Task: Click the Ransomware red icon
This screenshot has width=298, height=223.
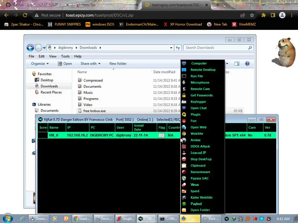Action: click(184, 172)
